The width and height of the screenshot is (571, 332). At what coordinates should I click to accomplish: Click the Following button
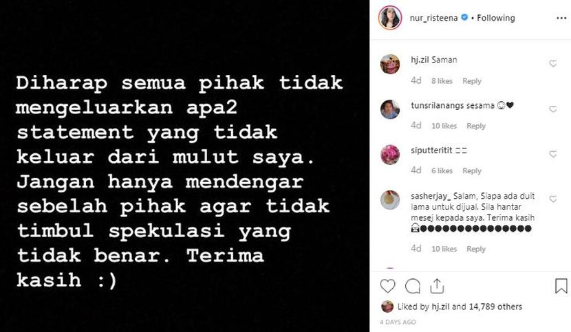click(496, 18)
